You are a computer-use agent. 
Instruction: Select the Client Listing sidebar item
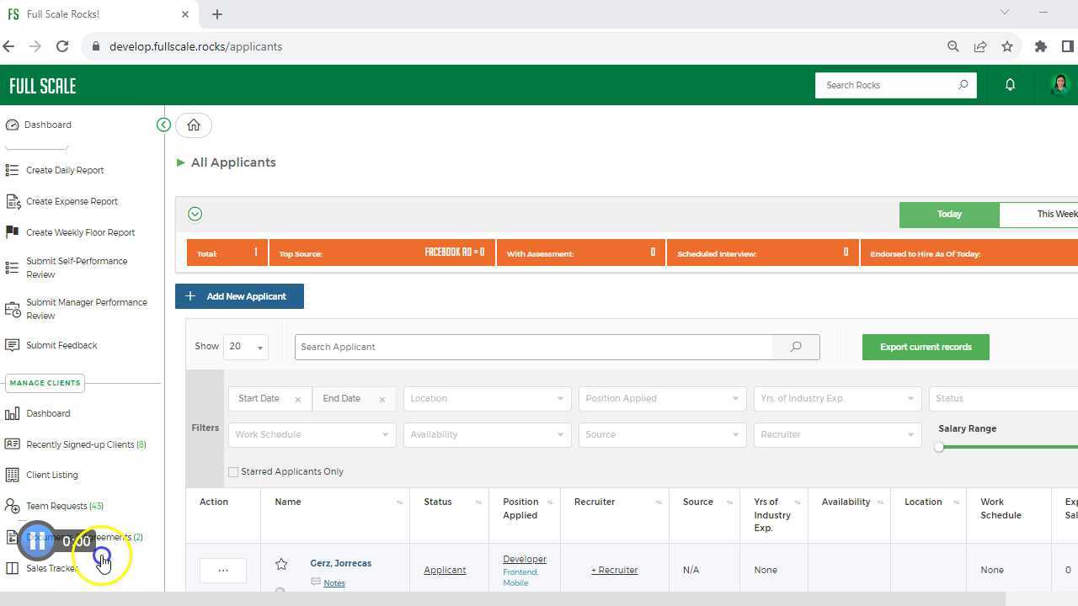(52, 474)
